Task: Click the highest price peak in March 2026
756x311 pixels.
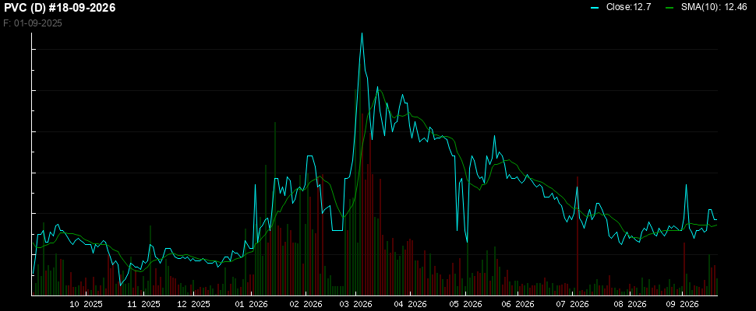Action: click(x=362, y=33)
